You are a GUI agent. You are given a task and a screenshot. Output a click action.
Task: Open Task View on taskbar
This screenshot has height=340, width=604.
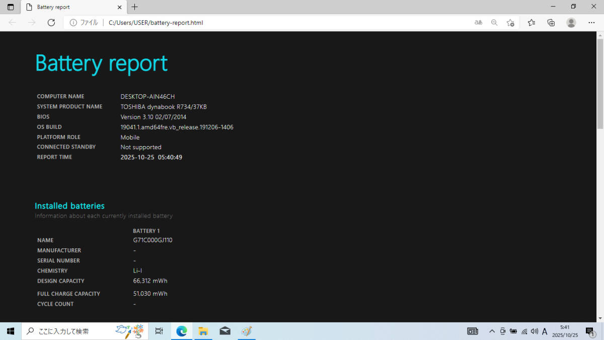click(x=159, y=331)
